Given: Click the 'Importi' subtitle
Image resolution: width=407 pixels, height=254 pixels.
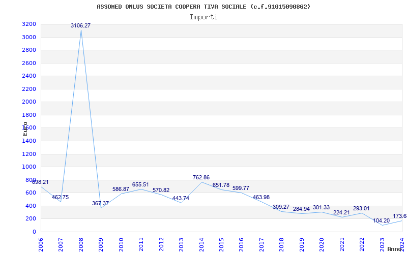Looking at the screenshot, I should tap(203, 17).
